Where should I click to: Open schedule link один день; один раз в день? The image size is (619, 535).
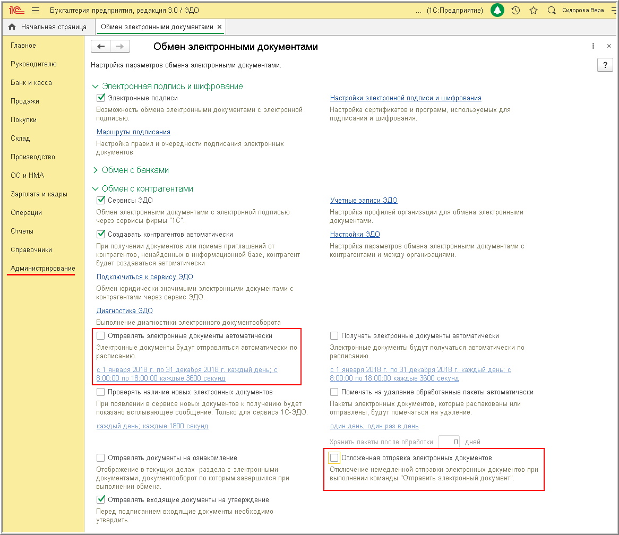tap(374, 426)
